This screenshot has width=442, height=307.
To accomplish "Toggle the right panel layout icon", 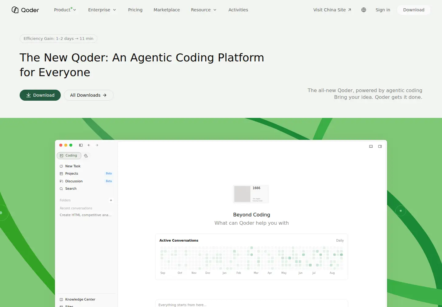I will click(x=380, y=146).
